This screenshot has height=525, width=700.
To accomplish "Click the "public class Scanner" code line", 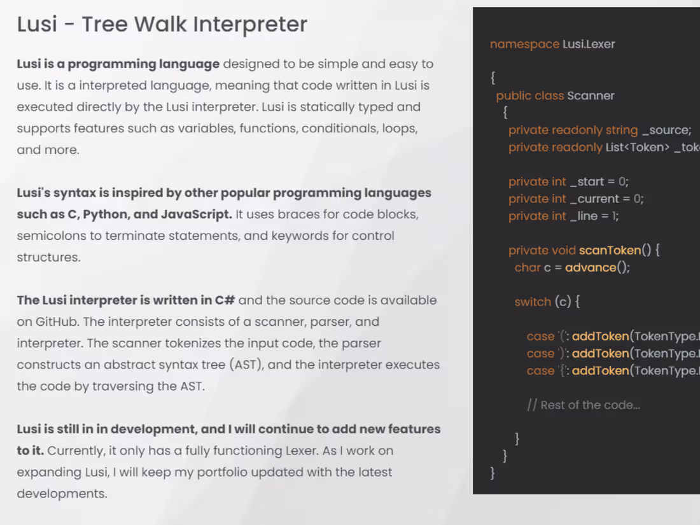I will tap(556, 95).
